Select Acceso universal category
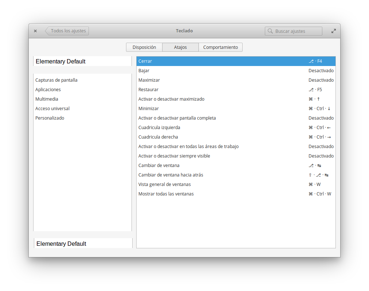369x291 pixels. click(83, 108)
